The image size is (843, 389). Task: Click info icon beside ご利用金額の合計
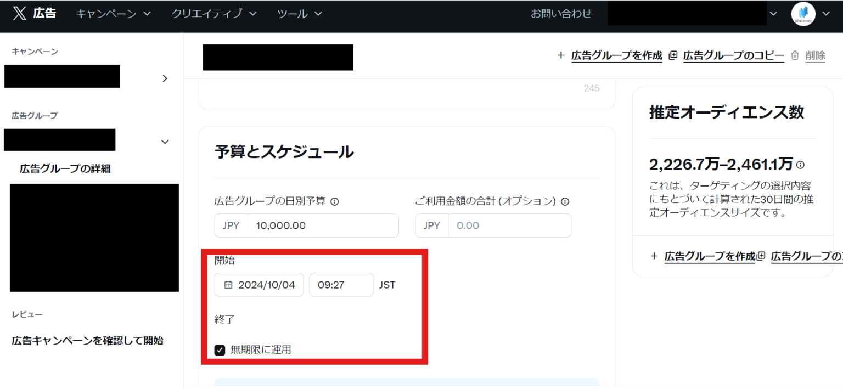(x=565, y=201)
